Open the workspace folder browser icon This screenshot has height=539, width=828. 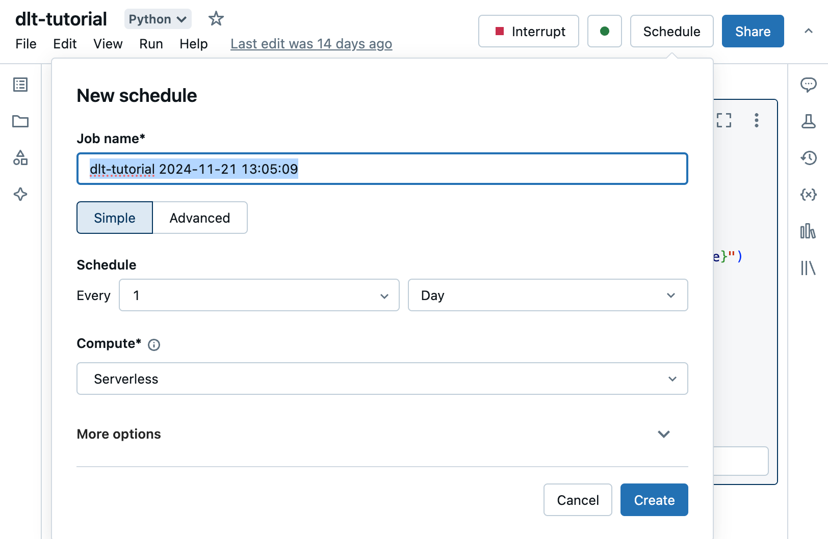pos(20,121)
